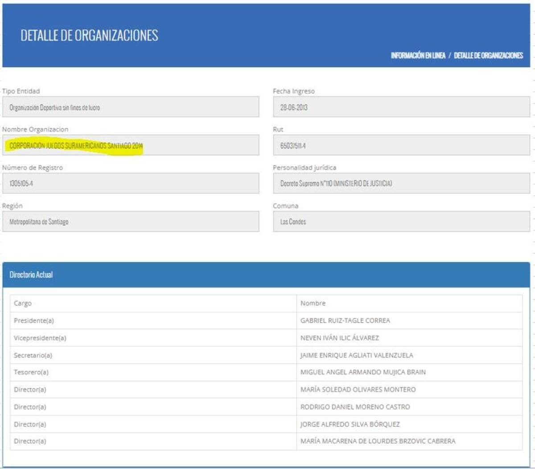Select María Macarena de Lourdes Brzovic Cabrera
This screenshot has width=535, height=469.
pos(378,441)
